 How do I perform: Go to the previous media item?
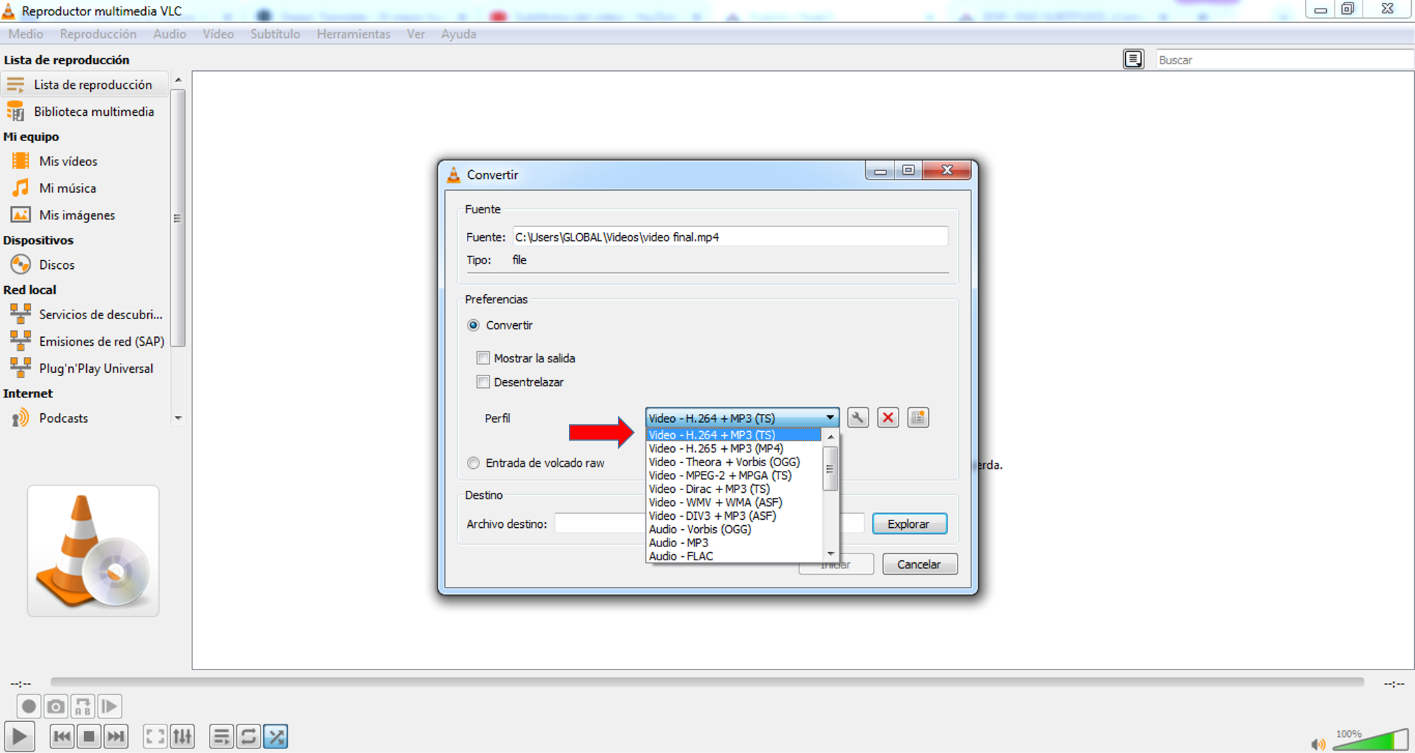point(62,736)
